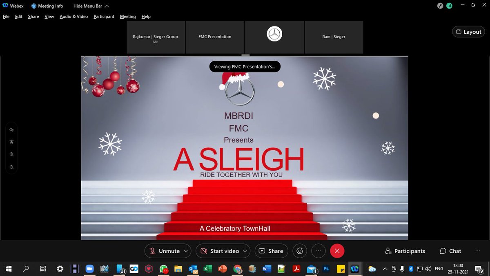The height and width of the screenshot is (276, 490).
Task: Select FMC Presentation participant tile
Action: pyautogui.click(x=215, y=37)
